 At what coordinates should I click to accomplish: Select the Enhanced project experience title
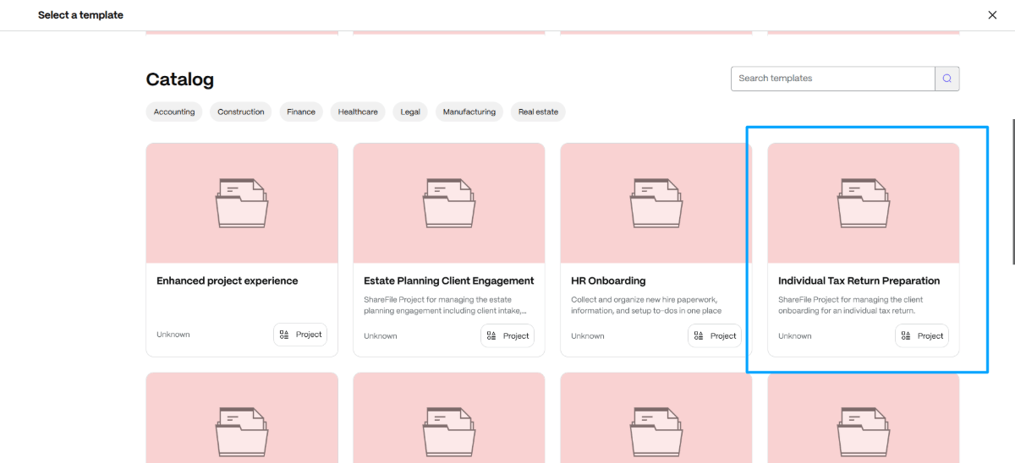coord(228,281)
